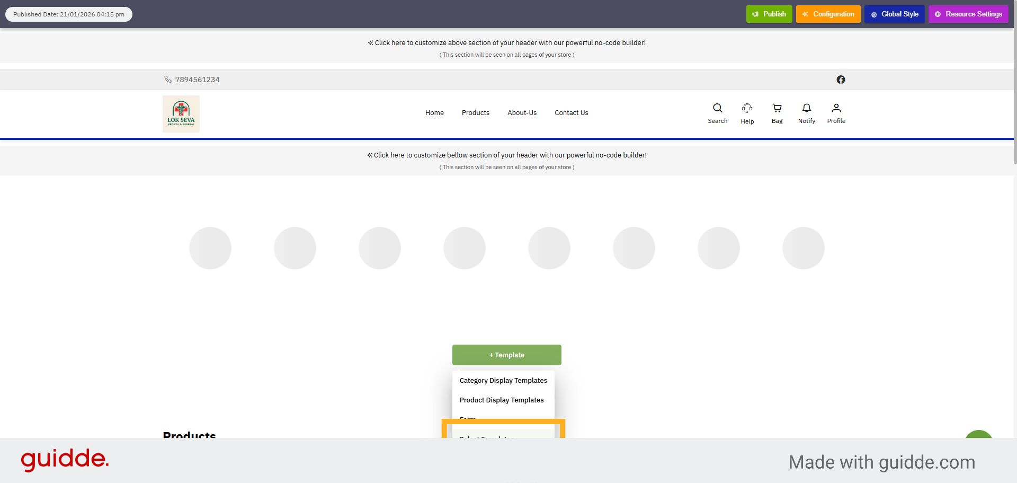Select Category Display Templates from dropdown
This screenshot has width=1017, height=483.
[x=503, y=380]
